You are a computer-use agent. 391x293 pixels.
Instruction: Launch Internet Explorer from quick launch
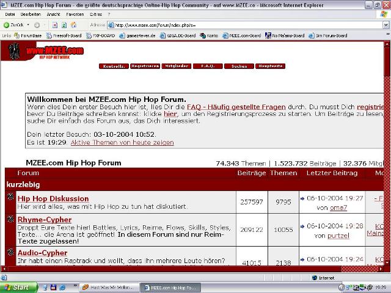tap(62, 288)
